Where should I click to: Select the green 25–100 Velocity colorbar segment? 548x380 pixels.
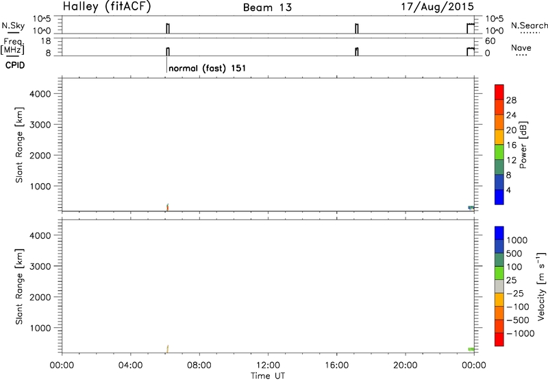point(499,273)
